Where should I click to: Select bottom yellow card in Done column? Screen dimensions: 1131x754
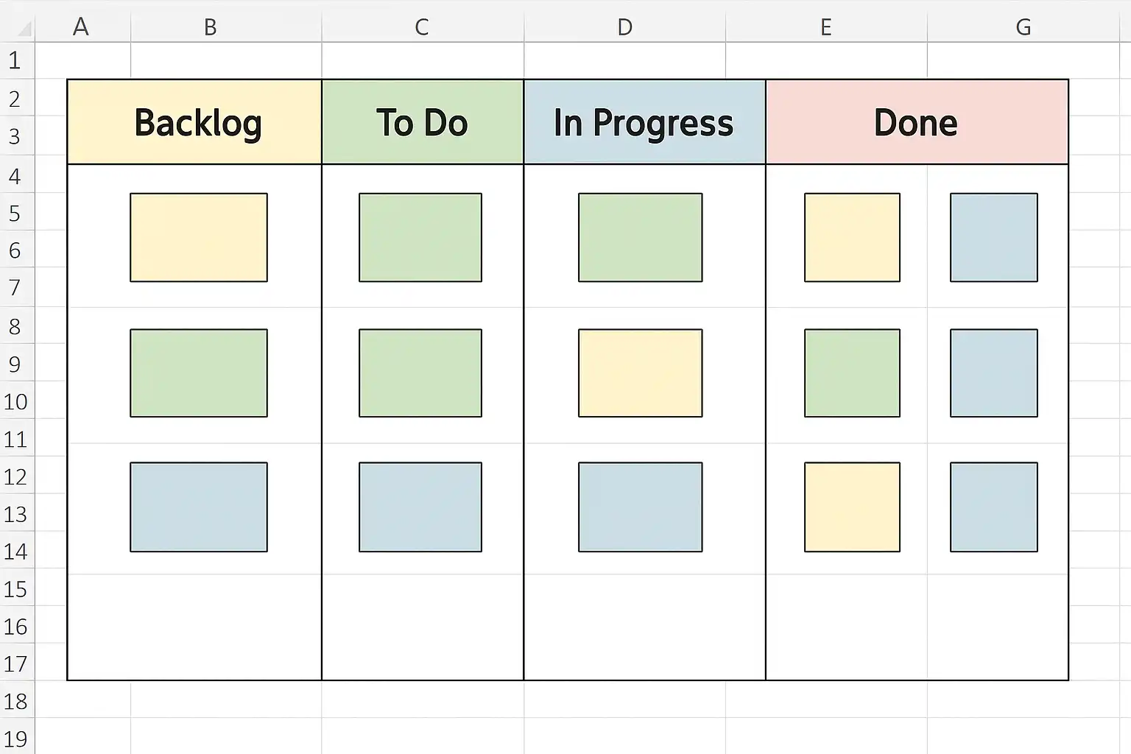[852, 507]
